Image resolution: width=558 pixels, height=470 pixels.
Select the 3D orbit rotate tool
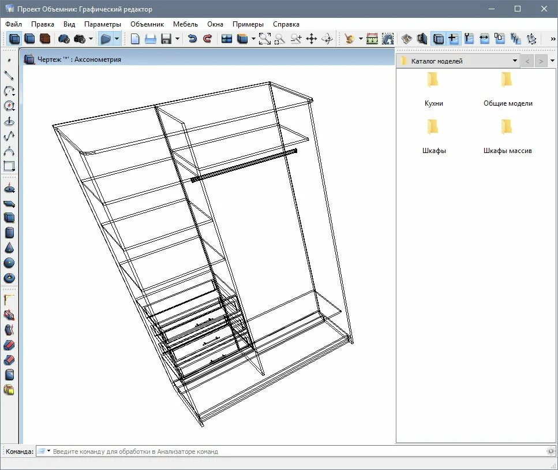click(327, 39)
